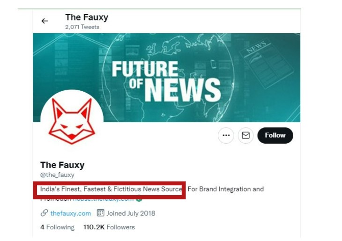The width and height of the screenshot is (342, 241).
Task: Open the thefauxy.com website link
Action: [x=70, y=213]
